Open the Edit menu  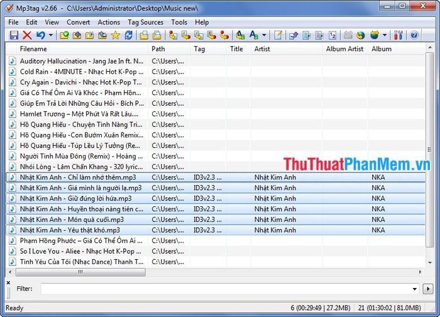(31, 22)
